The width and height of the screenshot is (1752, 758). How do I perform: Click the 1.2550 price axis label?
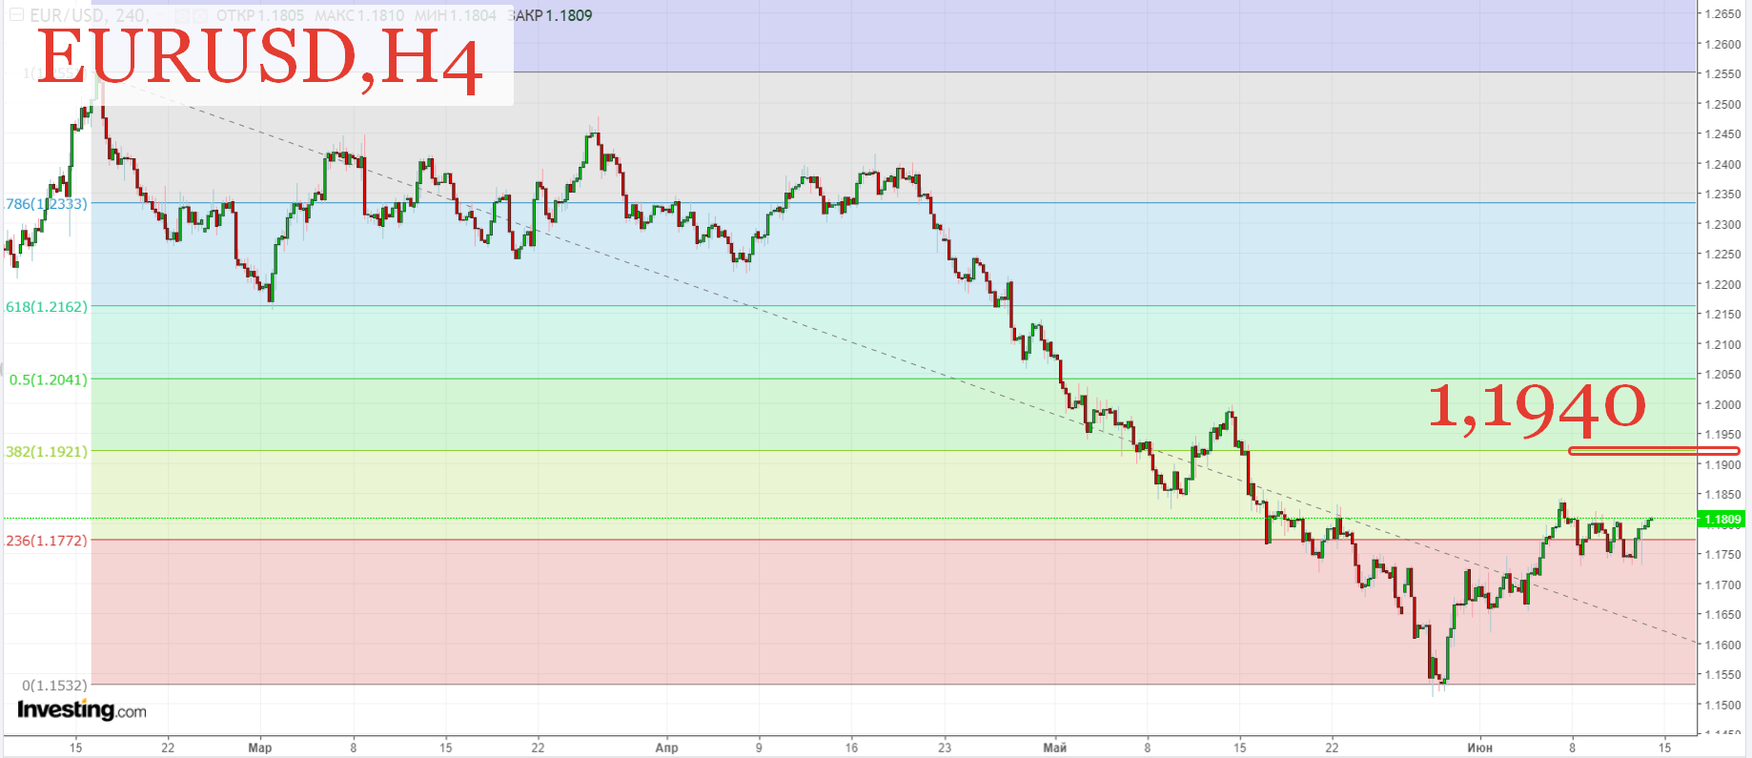[x=1722, y=73]
